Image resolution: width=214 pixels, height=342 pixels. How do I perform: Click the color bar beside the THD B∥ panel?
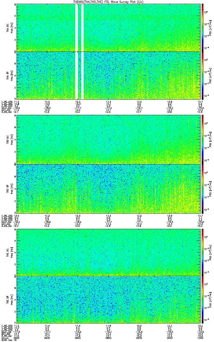coord(203,189)
